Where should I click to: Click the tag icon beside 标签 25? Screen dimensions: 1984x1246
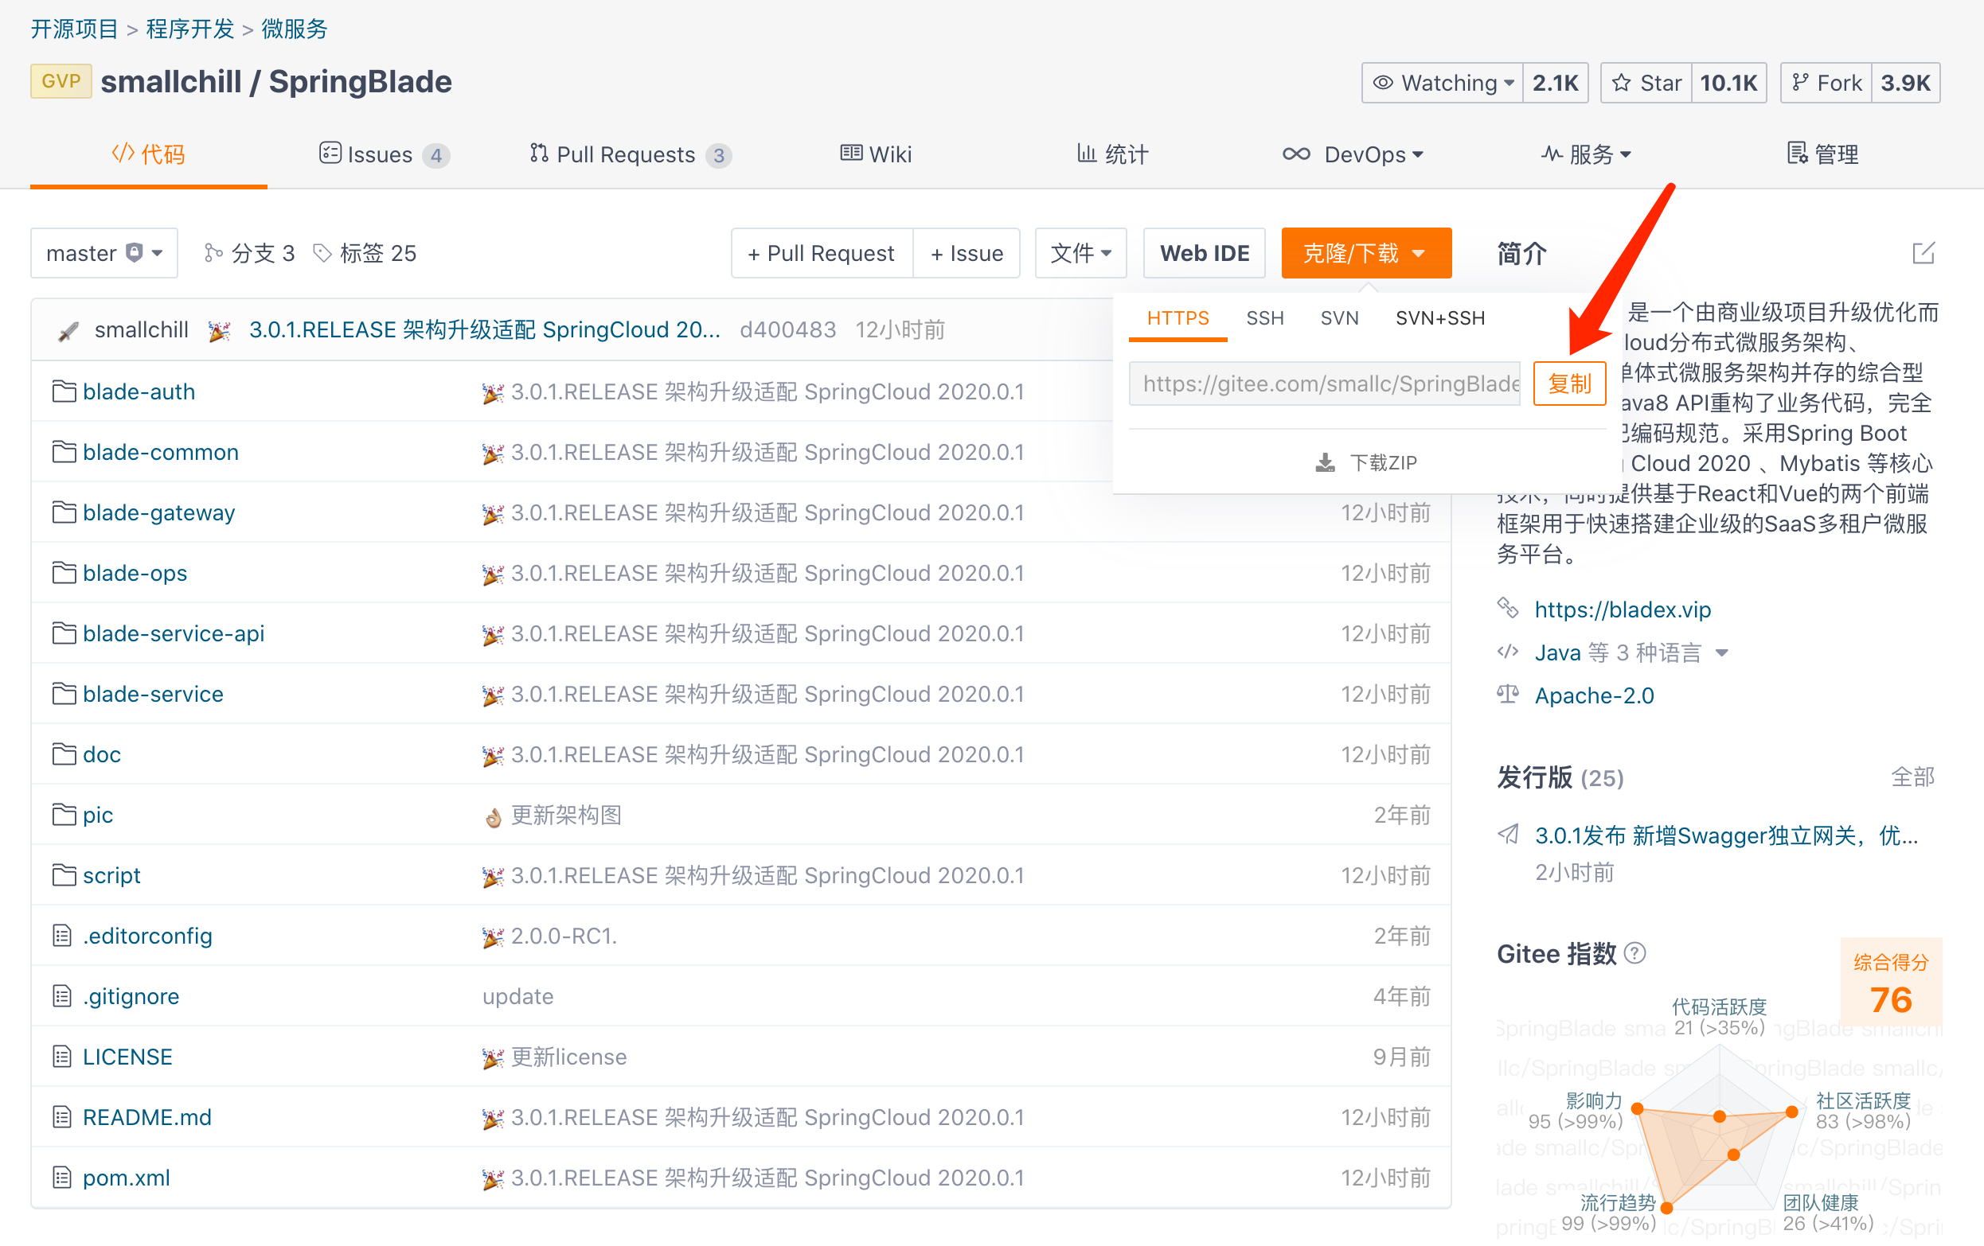click(323, 253)
